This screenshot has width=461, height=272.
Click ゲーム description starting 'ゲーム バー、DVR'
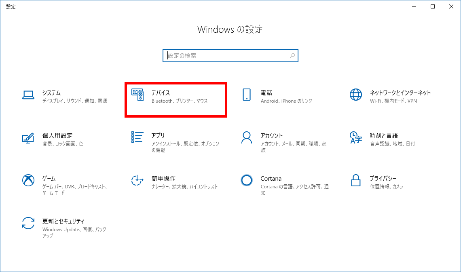tap(75, 190)
